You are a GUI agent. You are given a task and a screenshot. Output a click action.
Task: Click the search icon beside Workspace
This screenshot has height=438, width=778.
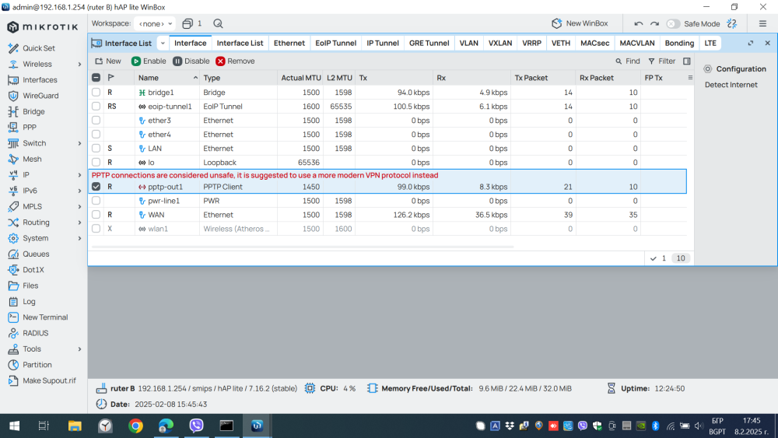click(x=218, y=24)
